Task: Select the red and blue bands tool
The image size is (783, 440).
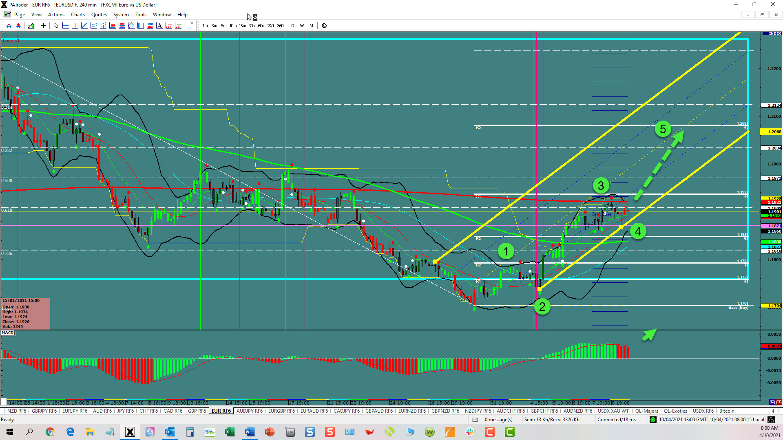Action: pos(150,26)
